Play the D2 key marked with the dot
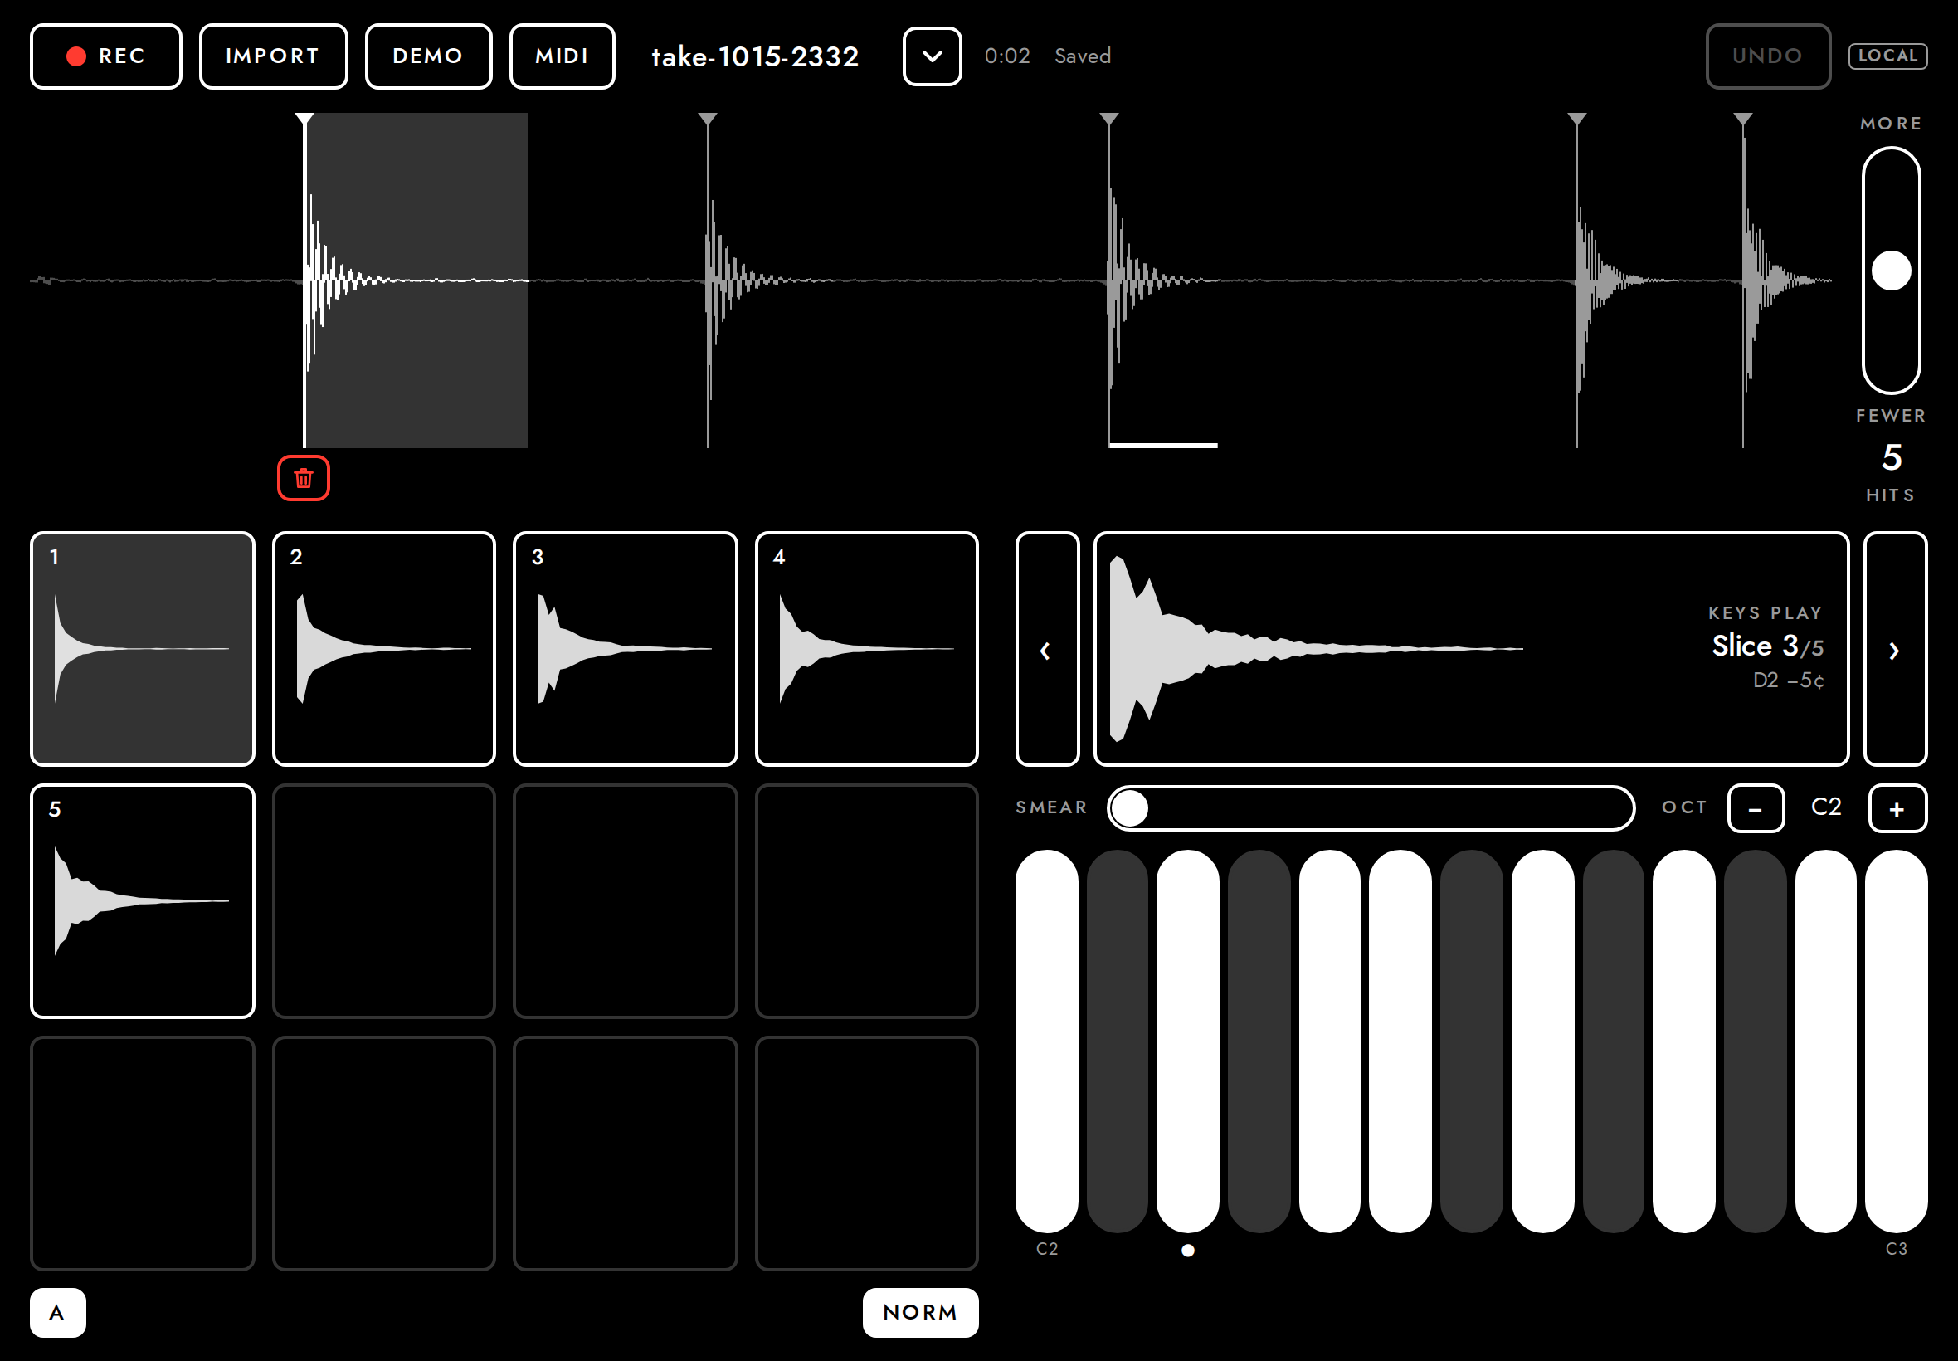This screenshot has height=1361, width=1958. tap(1188, 1041)
